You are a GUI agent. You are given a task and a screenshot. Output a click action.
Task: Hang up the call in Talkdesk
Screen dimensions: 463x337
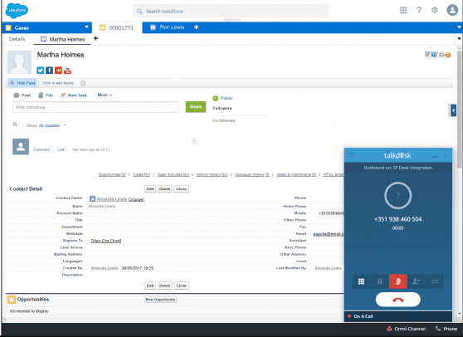(x=397, y=300)
